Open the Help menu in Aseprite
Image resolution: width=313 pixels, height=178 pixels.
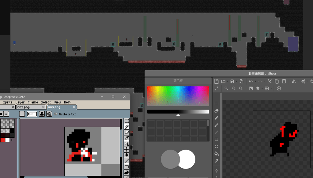point(67,102)
